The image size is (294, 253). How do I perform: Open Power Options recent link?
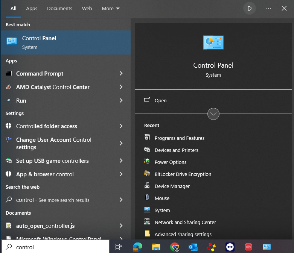pos(170,162)
